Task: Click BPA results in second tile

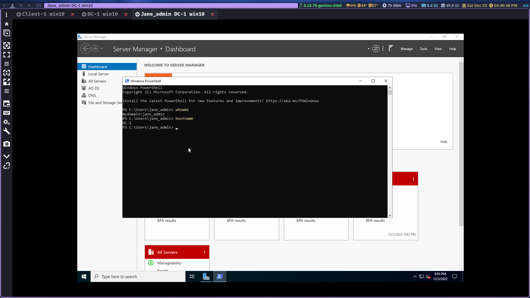Action: pyautogui.click(x=236, y=220)
